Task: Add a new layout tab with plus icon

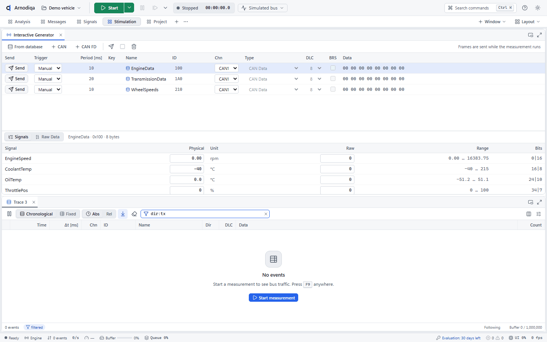Action: click(x=177, y=22)
